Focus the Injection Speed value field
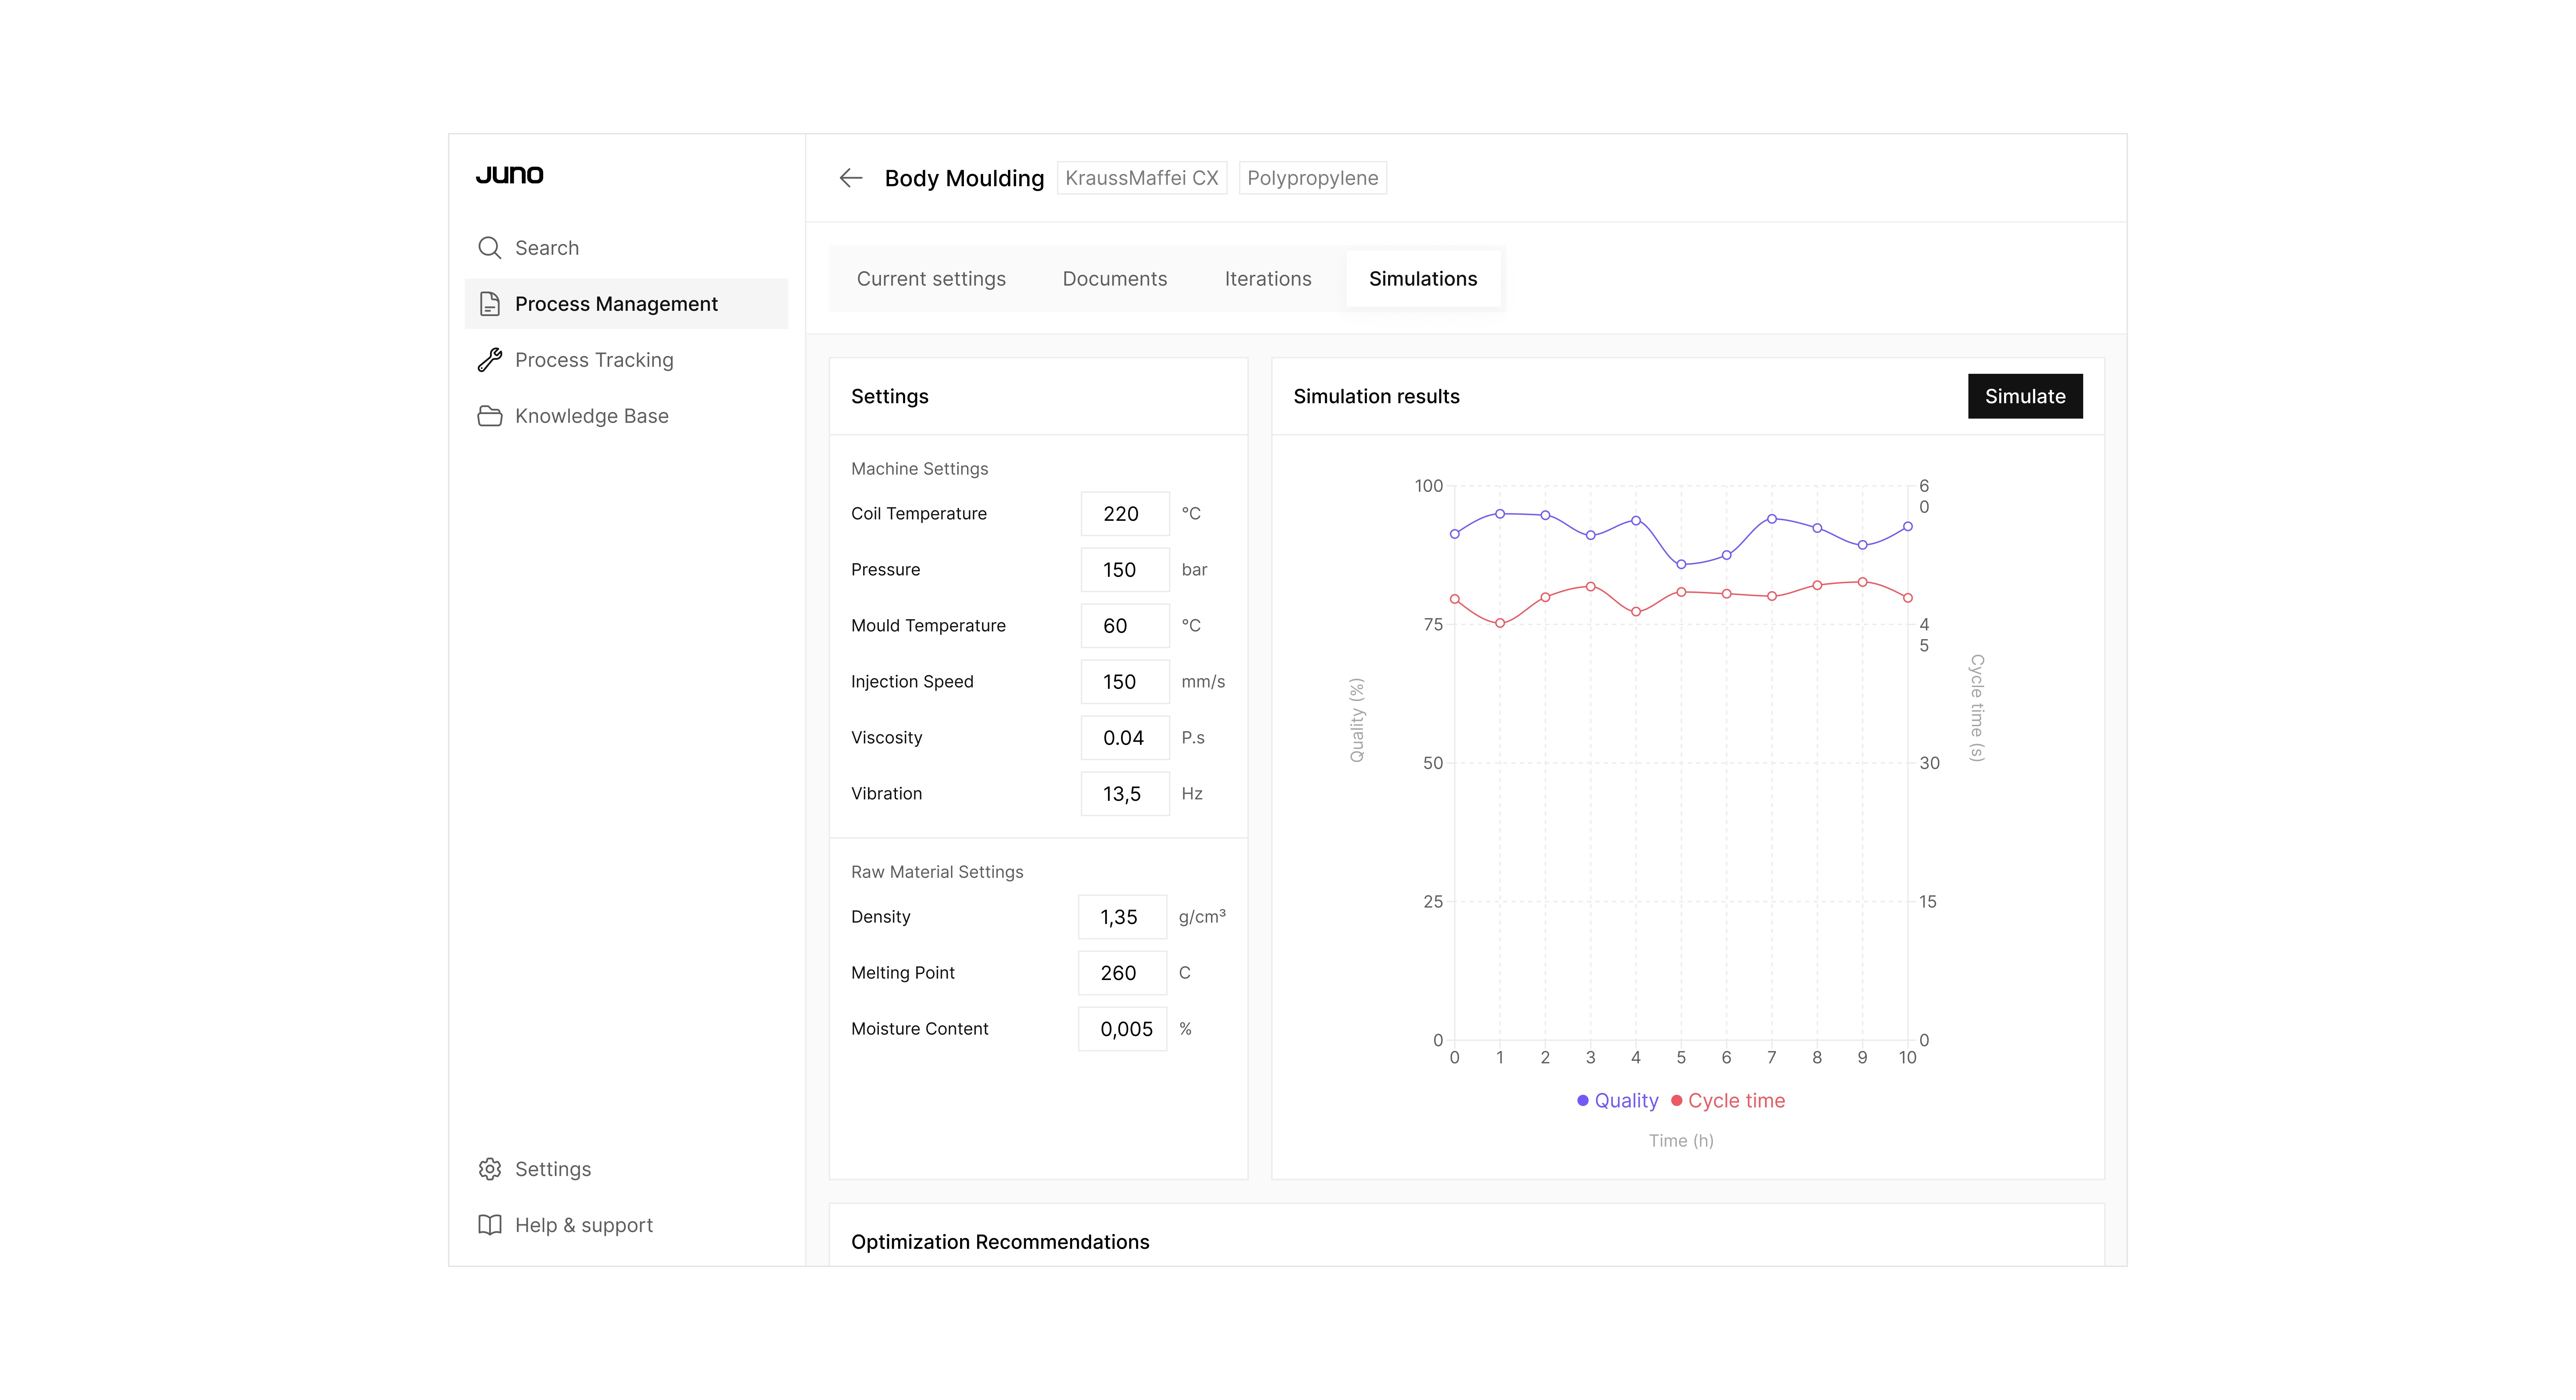 click(x=1124, y=682)
